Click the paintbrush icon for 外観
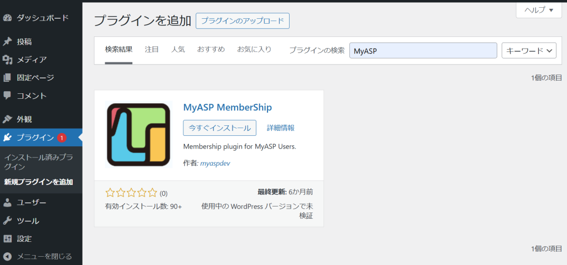Image resolution: width=567 pixels, height=265 pixels. tap(7, 119)
